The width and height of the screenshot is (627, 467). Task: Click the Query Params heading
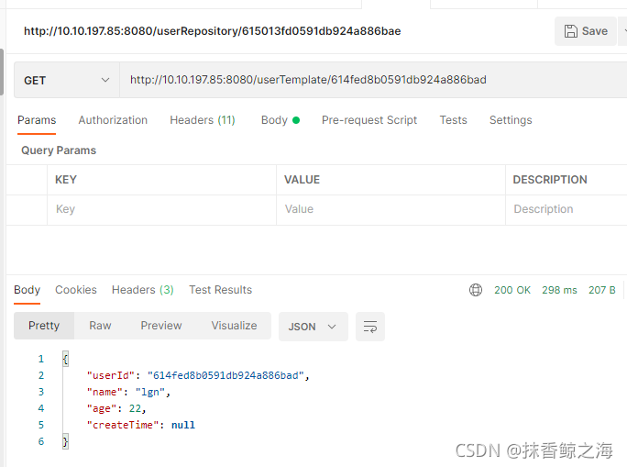click(59, 150)
